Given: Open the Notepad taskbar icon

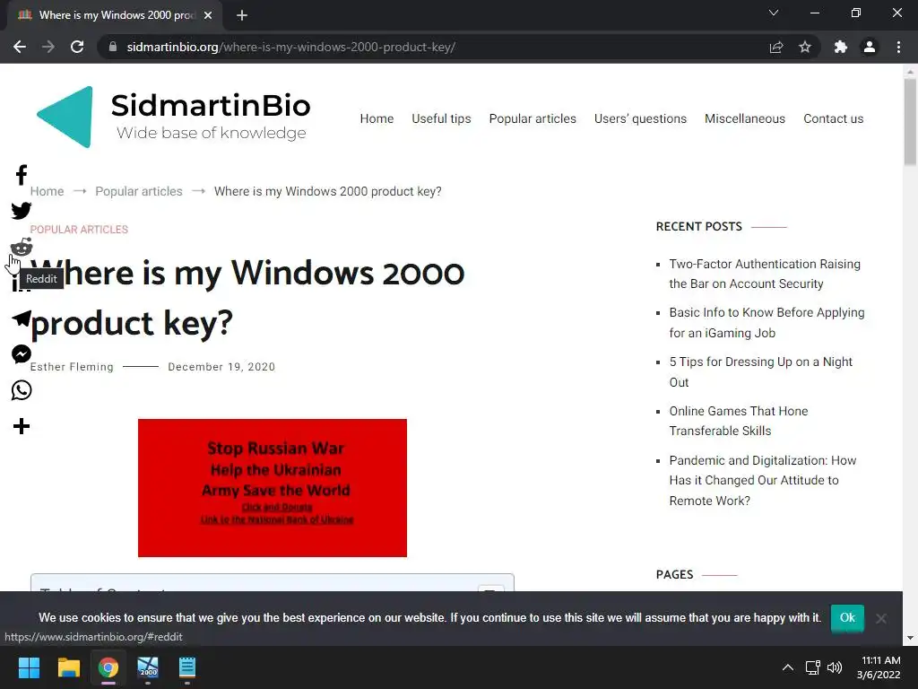Looking at the screenshot, I should [x=187, y=667].
